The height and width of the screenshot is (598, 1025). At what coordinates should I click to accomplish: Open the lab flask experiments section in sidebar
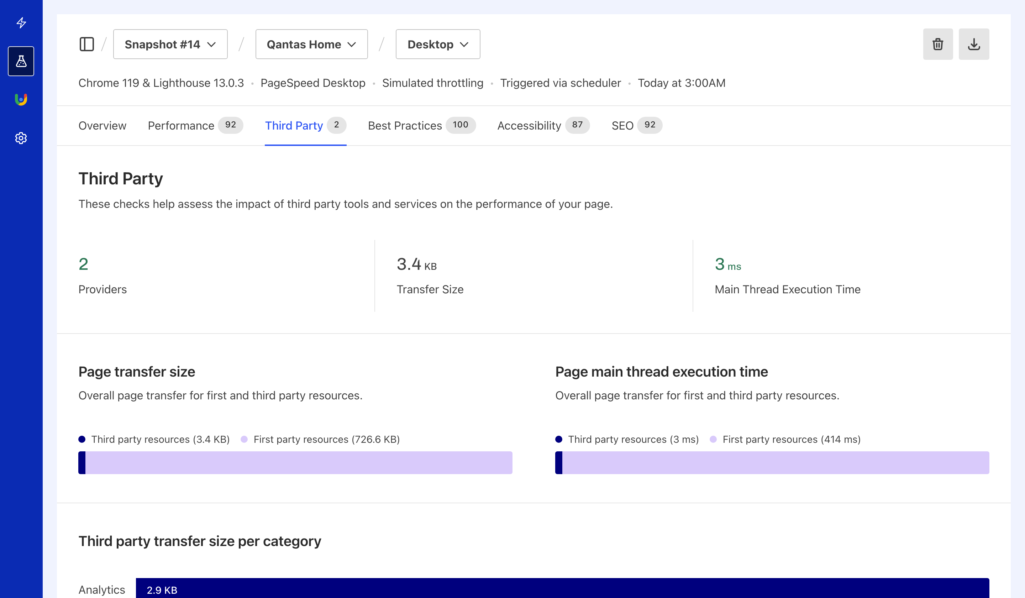point(21,61)
